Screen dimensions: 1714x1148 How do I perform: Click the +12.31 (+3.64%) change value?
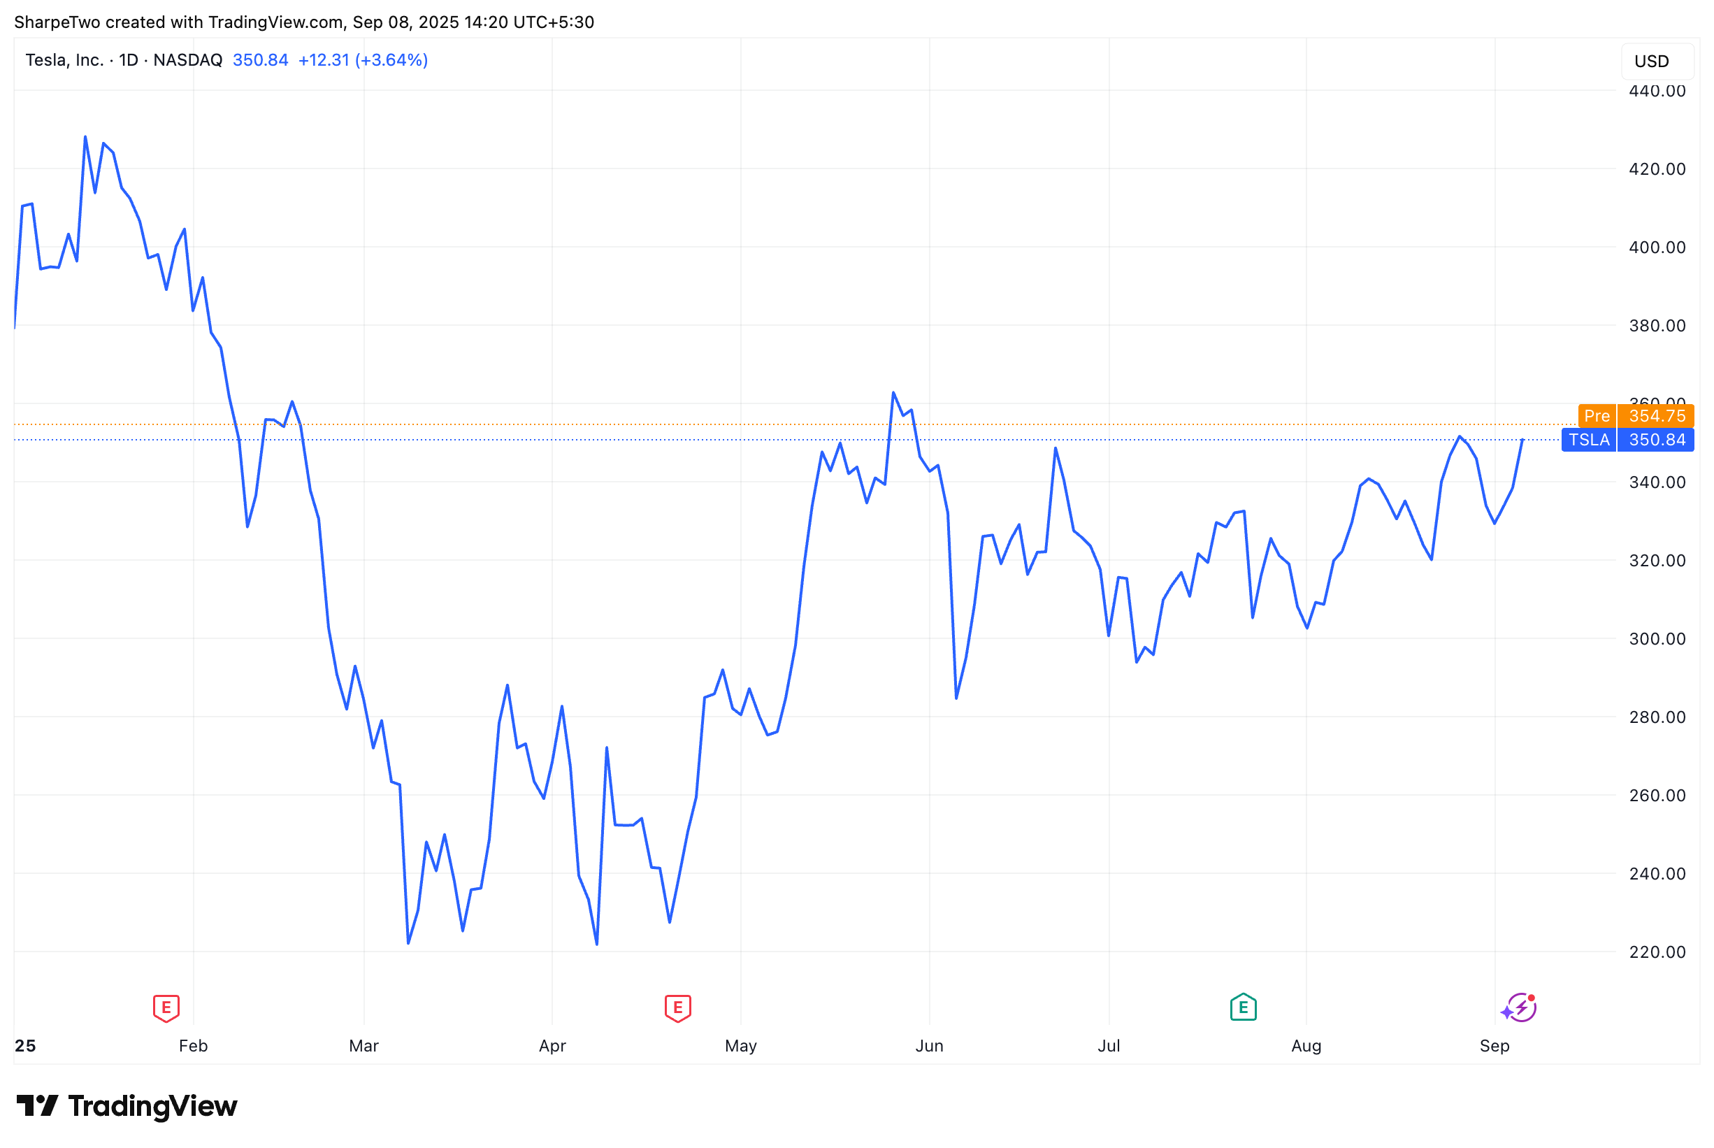(x=363, y=60)
